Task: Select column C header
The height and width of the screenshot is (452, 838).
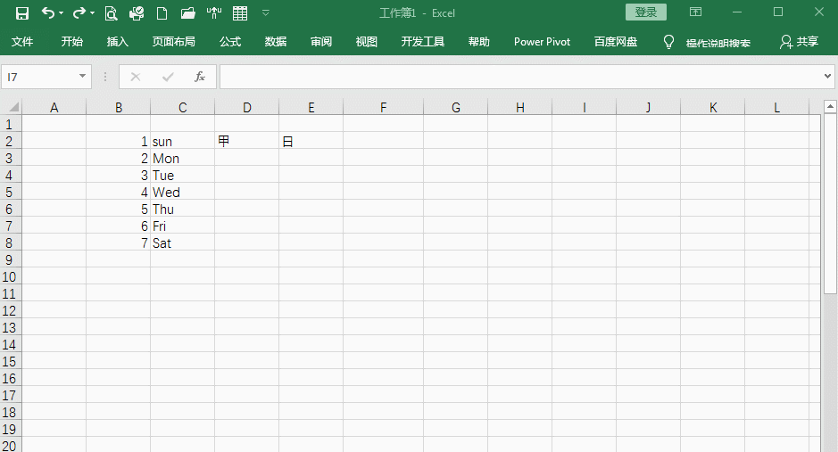Action: (x=182, y=107)
